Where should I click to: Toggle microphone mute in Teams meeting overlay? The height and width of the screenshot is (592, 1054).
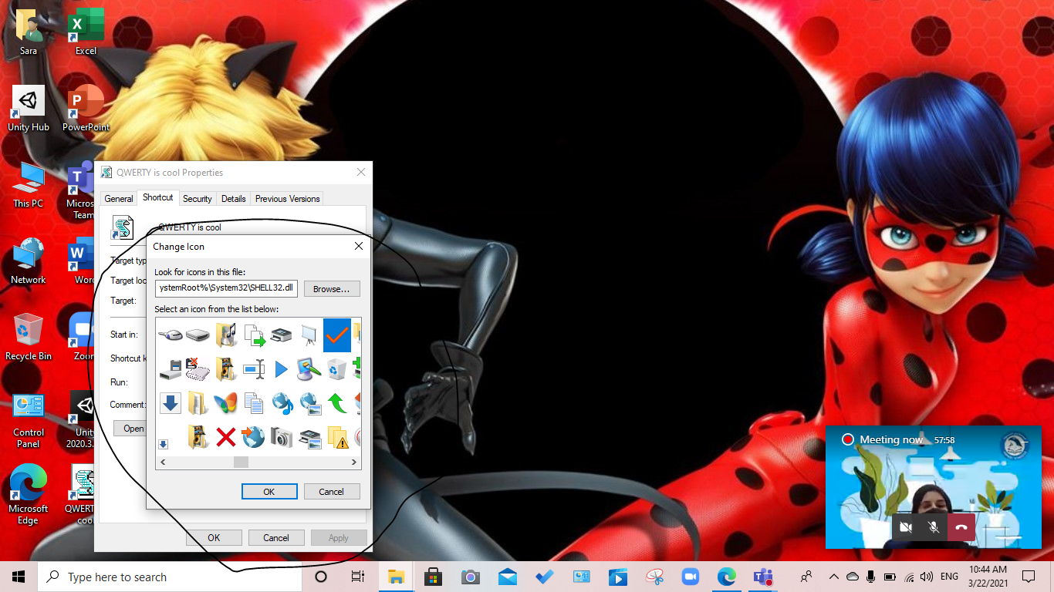[x=934, y=527]
